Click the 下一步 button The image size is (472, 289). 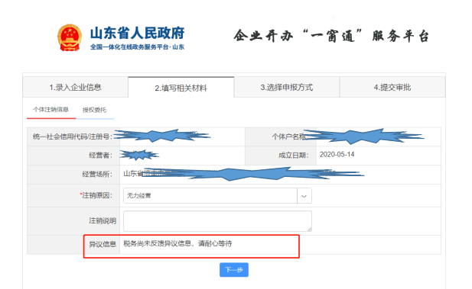234,270
